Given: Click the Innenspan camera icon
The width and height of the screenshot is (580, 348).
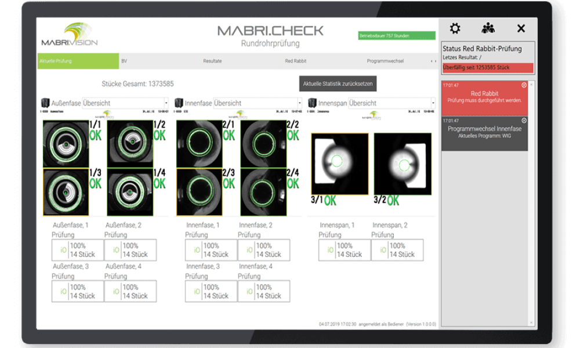Looking at the screenshot, I should point(312,103).
